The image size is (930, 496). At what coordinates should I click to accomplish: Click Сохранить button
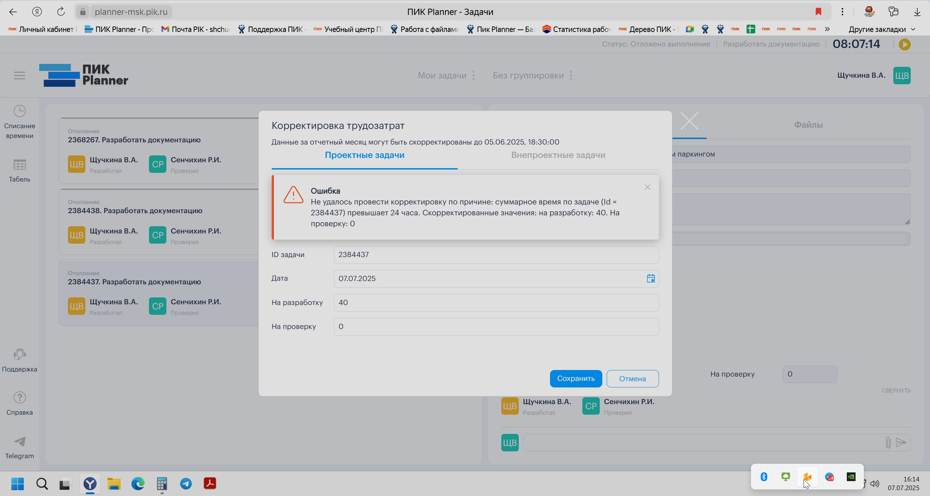click(x=576, y=378)
